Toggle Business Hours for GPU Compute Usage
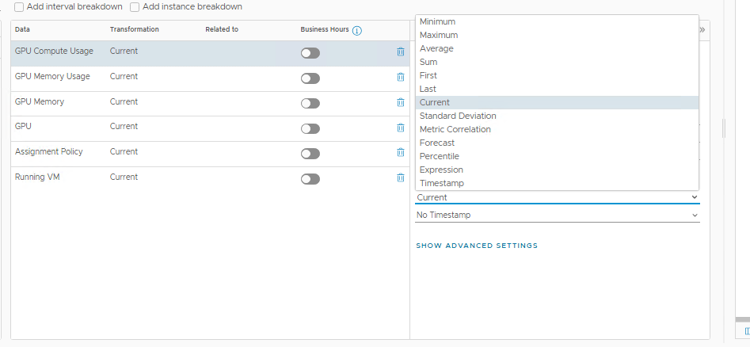 (x=310, y=53)
